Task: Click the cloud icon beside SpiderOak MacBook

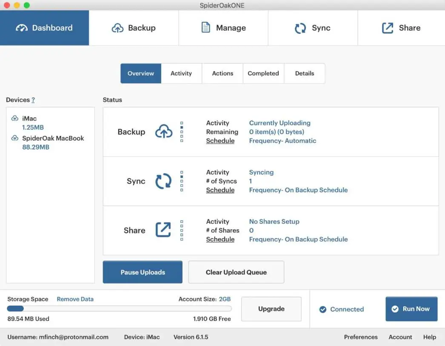Action: click(x=15, y=138)
